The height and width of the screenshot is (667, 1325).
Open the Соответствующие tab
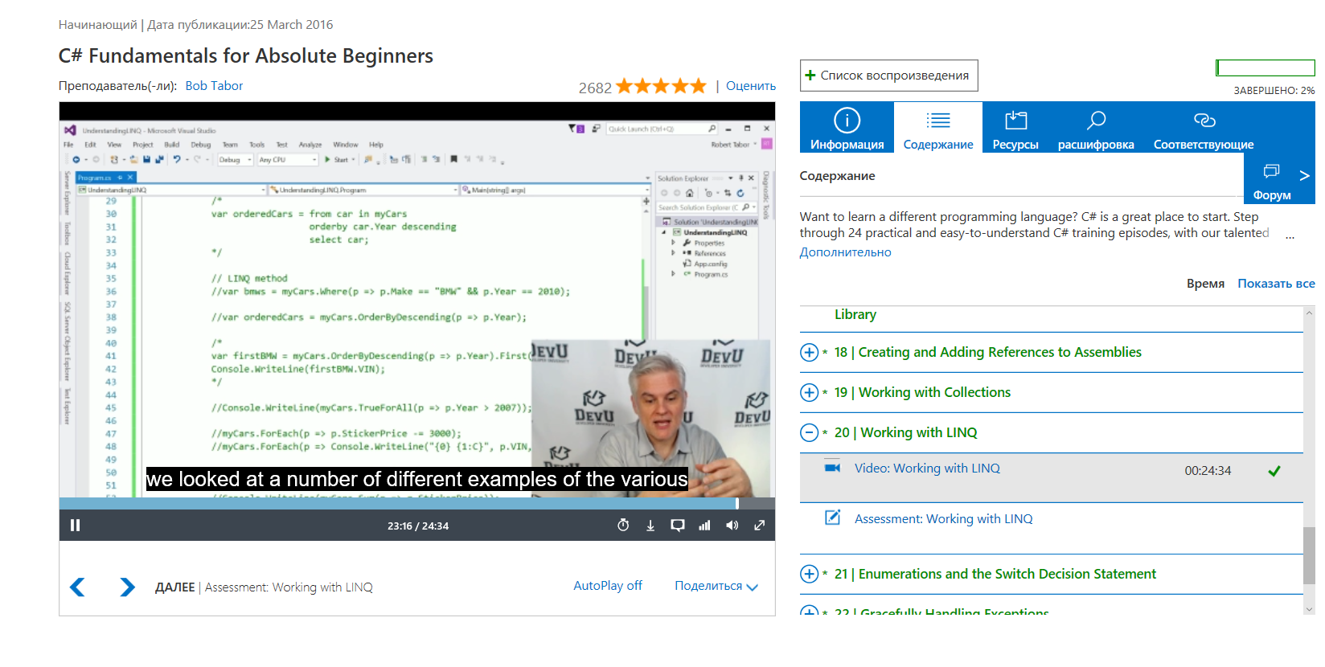click(x=1204, y=128)
